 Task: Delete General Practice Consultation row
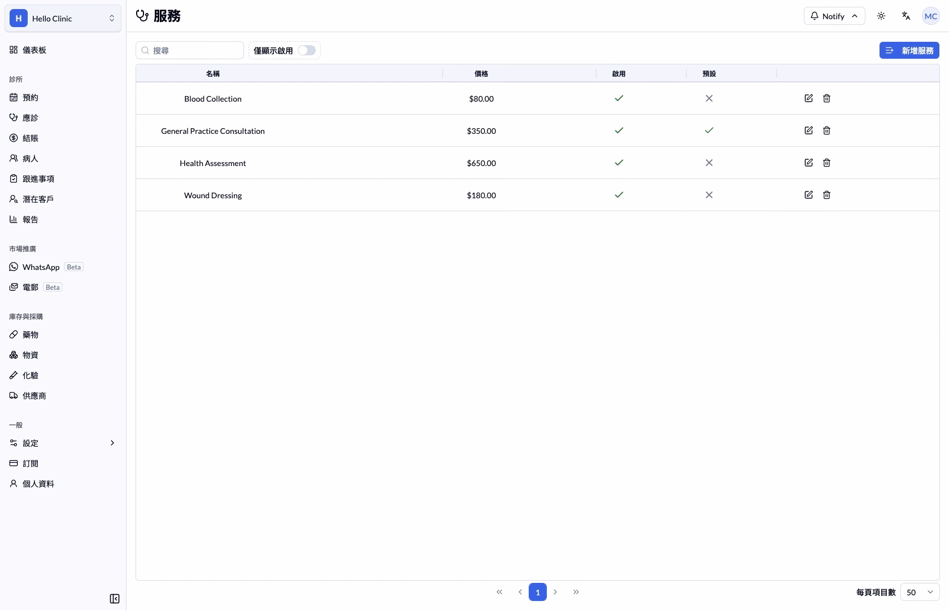(x=826, y=130)
